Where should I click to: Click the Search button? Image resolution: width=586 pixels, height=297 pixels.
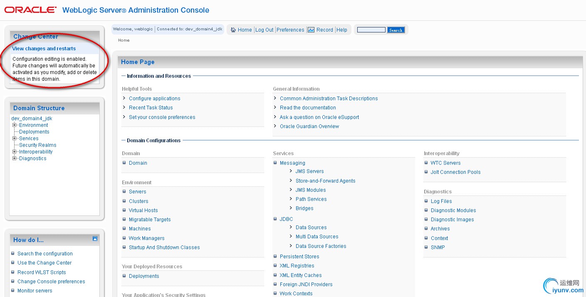(396, 30)
